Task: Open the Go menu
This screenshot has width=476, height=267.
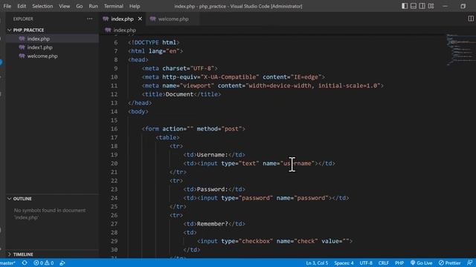Action: coord(80,6)
